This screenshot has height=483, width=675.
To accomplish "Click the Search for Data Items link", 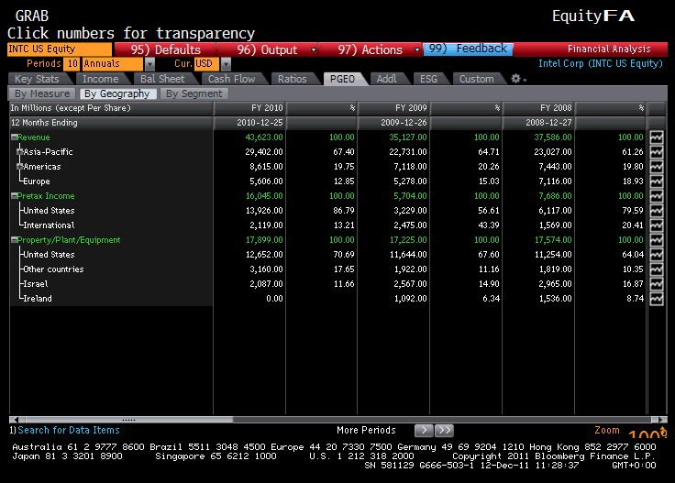I will click(x=68, y=430).
